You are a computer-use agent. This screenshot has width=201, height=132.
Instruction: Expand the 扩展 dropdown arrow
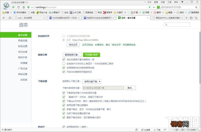coord(140,12)
